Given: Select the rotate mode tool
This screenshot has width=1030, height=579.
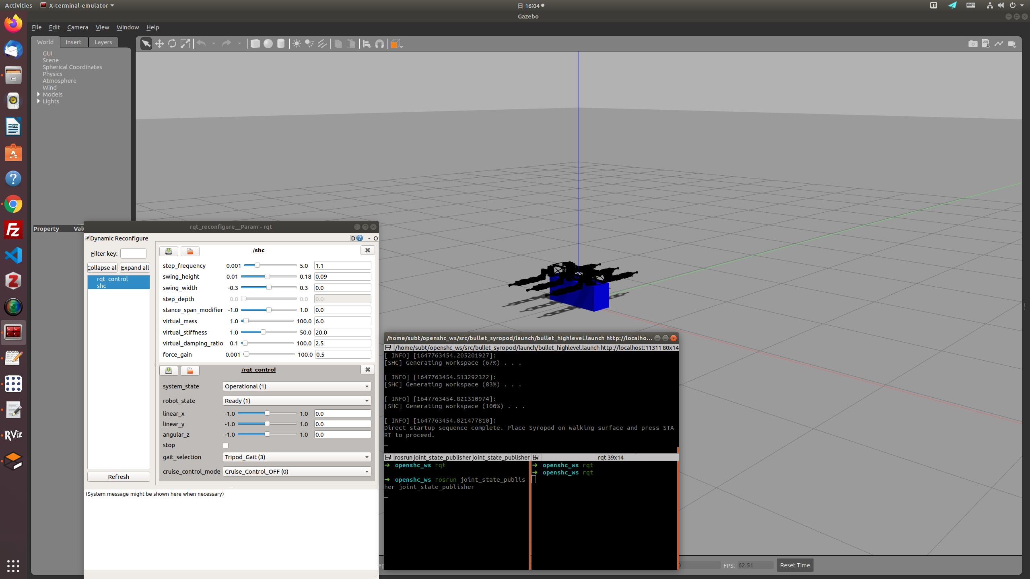Looking at the screenshot, I should click(172, 43).
